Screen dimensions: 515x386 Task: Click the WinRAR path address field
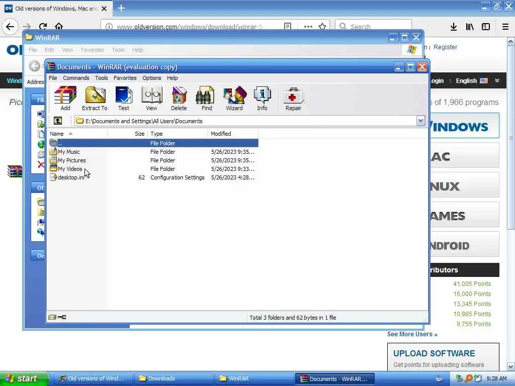pos(245,121)
